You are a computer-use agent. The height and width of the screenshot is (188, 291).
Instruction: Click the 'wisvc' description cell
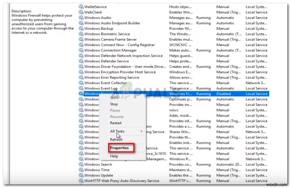pyautogui.click(x=174, y=110)
